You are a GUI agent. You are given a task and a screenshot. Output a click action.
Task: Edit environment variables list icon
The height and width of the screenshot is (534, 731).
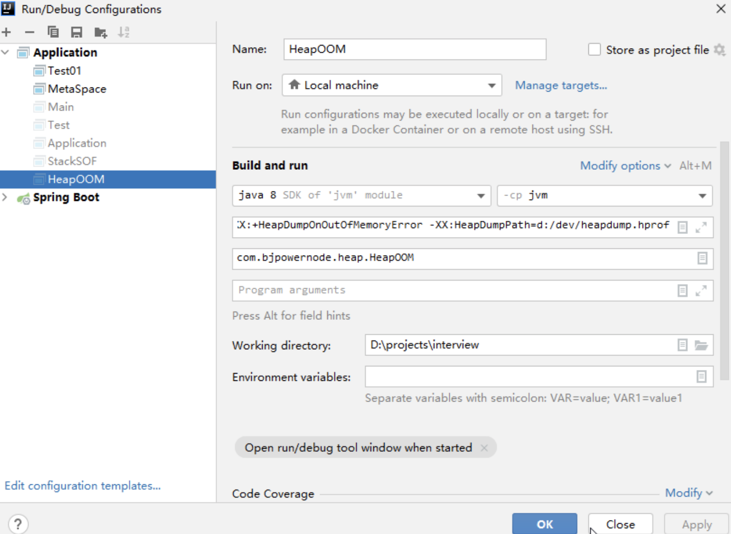coord(701,377)
